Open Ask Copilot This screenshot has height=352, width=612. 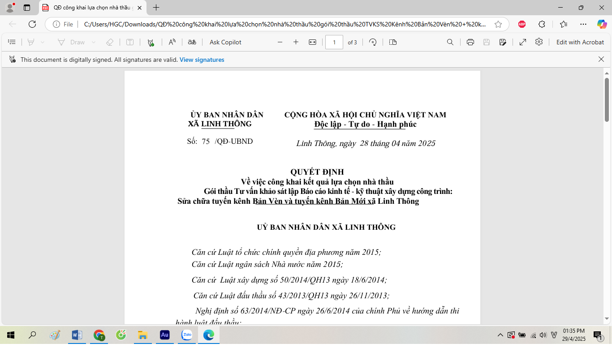click(x=225, y=42)
